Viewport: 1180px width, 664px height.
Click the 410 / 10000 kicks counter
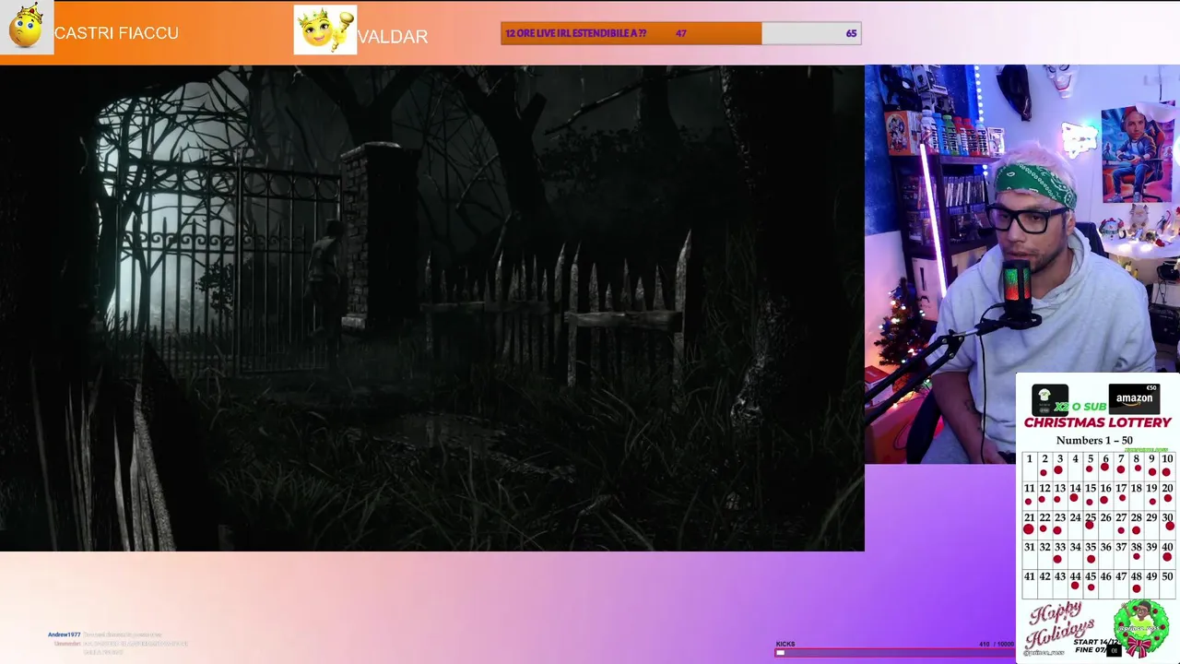tap(997, 644)
